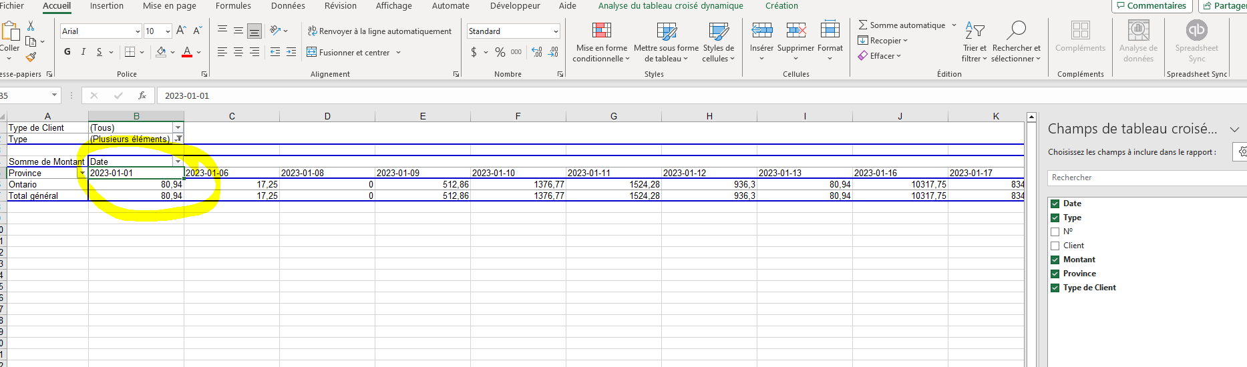Viewport: 1247px width, 367px height.
Task: Apply accounting dollar number format
Action: (474, 52)
